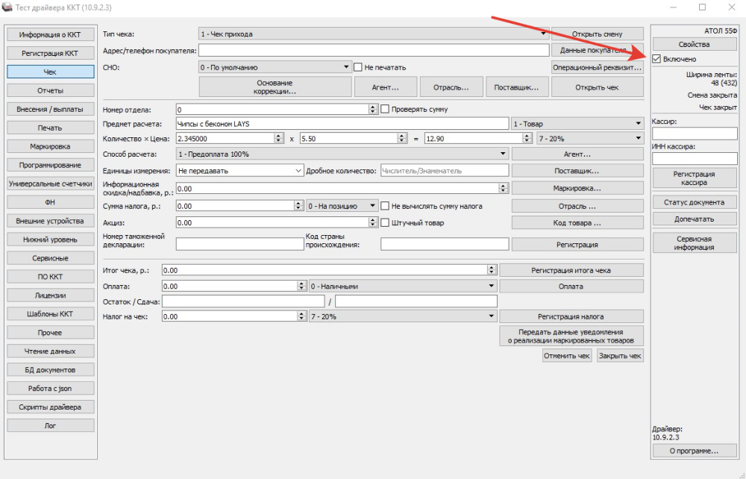The width and height of the screenshot is (746, 479).
Task: Click Код товара button
Action: pyautogui.click(x=577, y=222)
